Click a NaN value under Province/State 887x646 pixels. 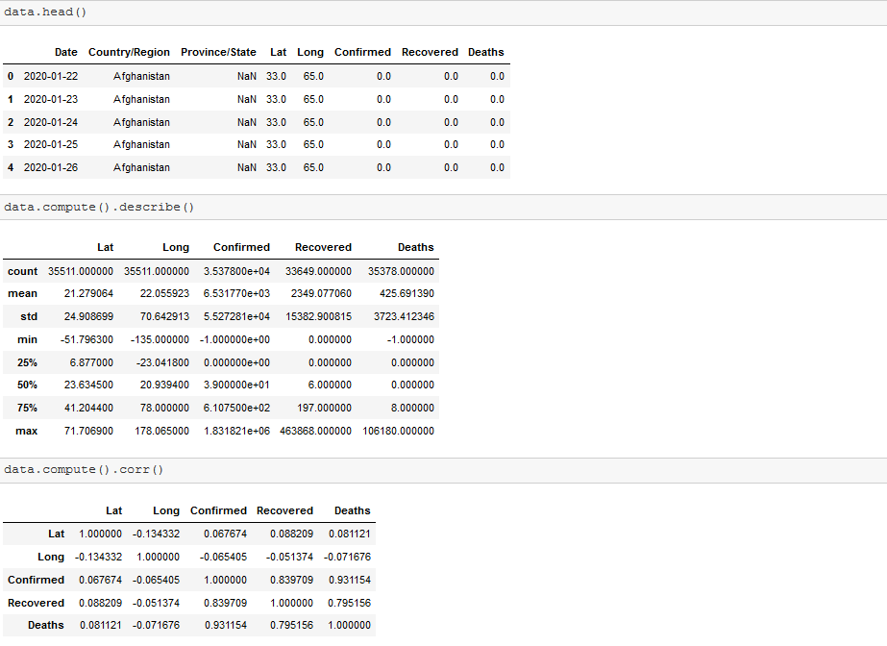(x=246, y=76)
